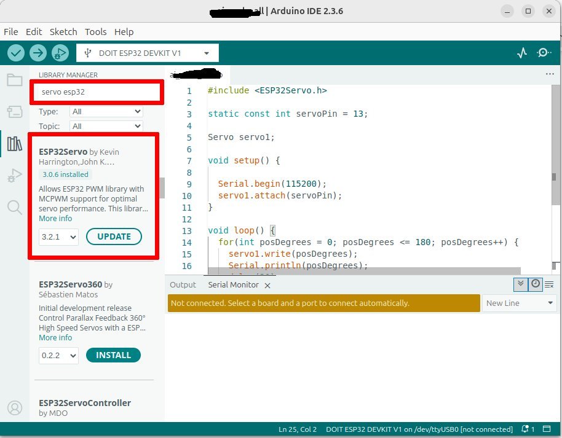Open the Edit menu

pyautogui.click(x=34, y=32)
